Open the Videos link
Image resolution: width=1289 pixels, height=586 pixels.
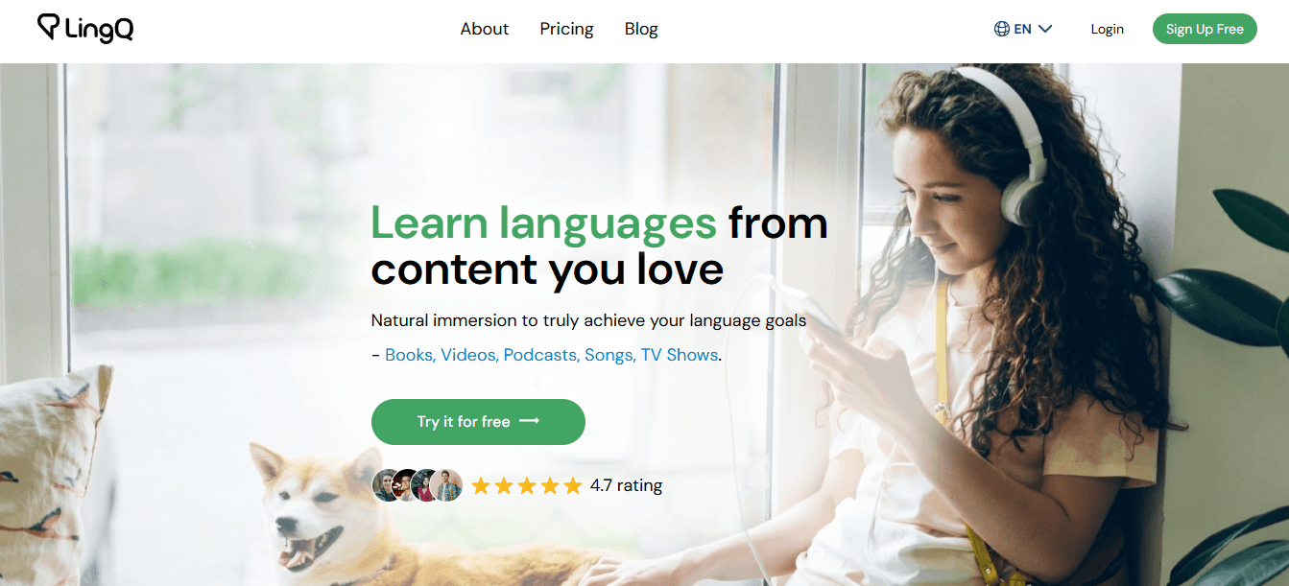click(470, 355)
